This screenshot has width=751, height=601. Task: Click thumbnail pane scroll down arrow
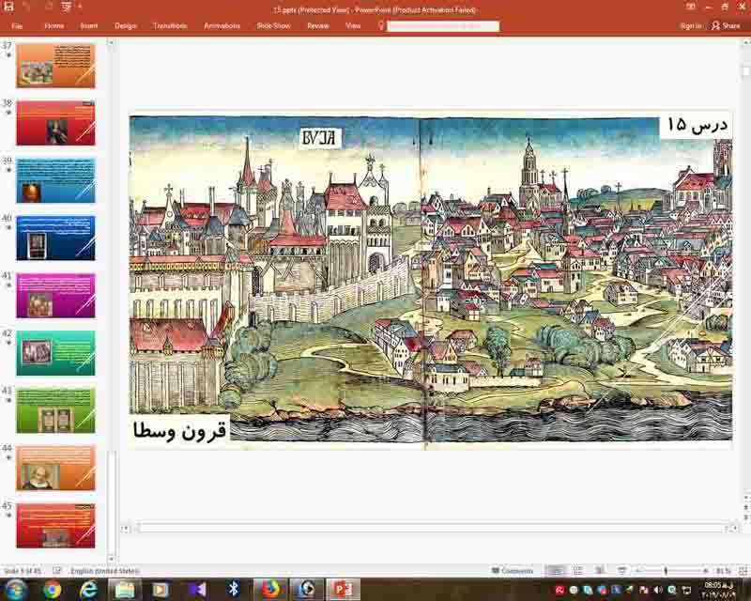click(x=111, y=558)
